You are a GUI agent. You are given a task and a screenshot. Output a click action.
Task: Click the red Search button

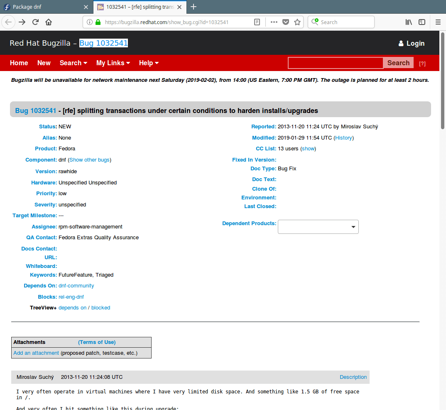[398, 63]
